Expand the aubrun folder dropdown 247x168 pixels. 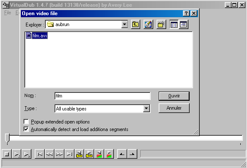(124, 24)
